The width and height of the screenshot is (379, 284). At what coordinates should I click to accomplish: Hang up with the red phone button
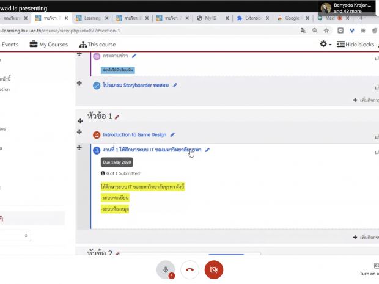(189, 269)
